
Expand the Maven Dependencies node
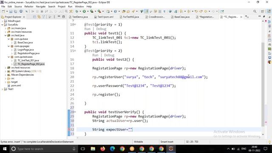click(x=6, y=75)
